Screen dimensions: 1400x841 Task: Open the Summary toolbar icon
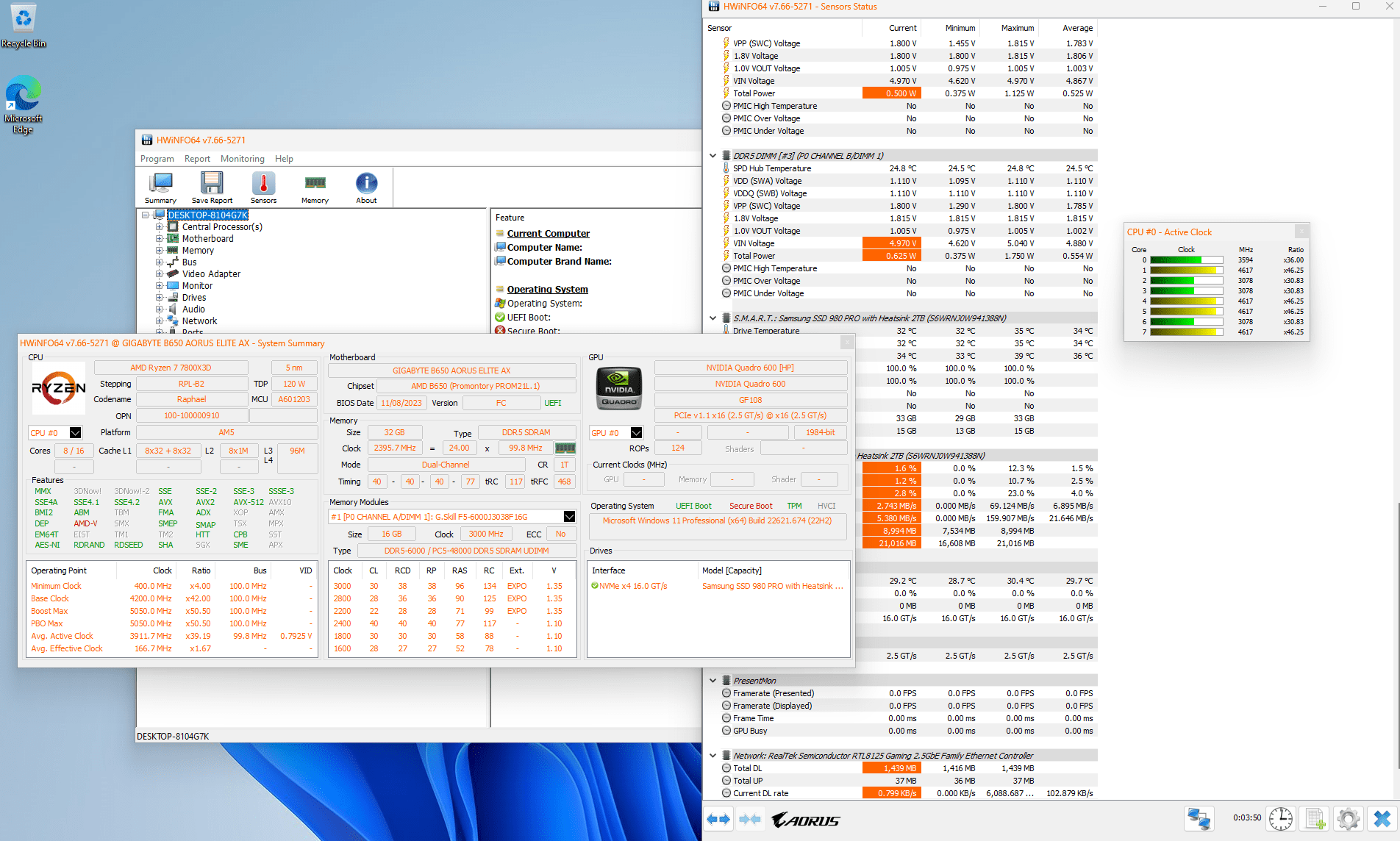[x=160, y=187]
